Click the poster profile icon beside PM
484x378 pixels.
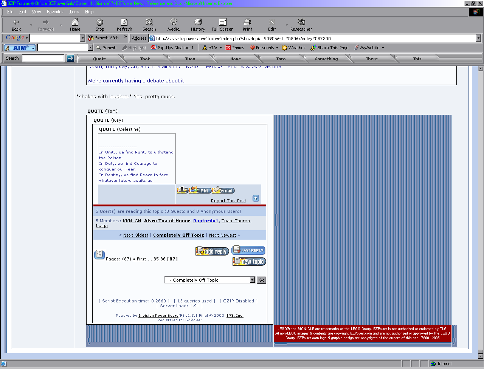182,190
